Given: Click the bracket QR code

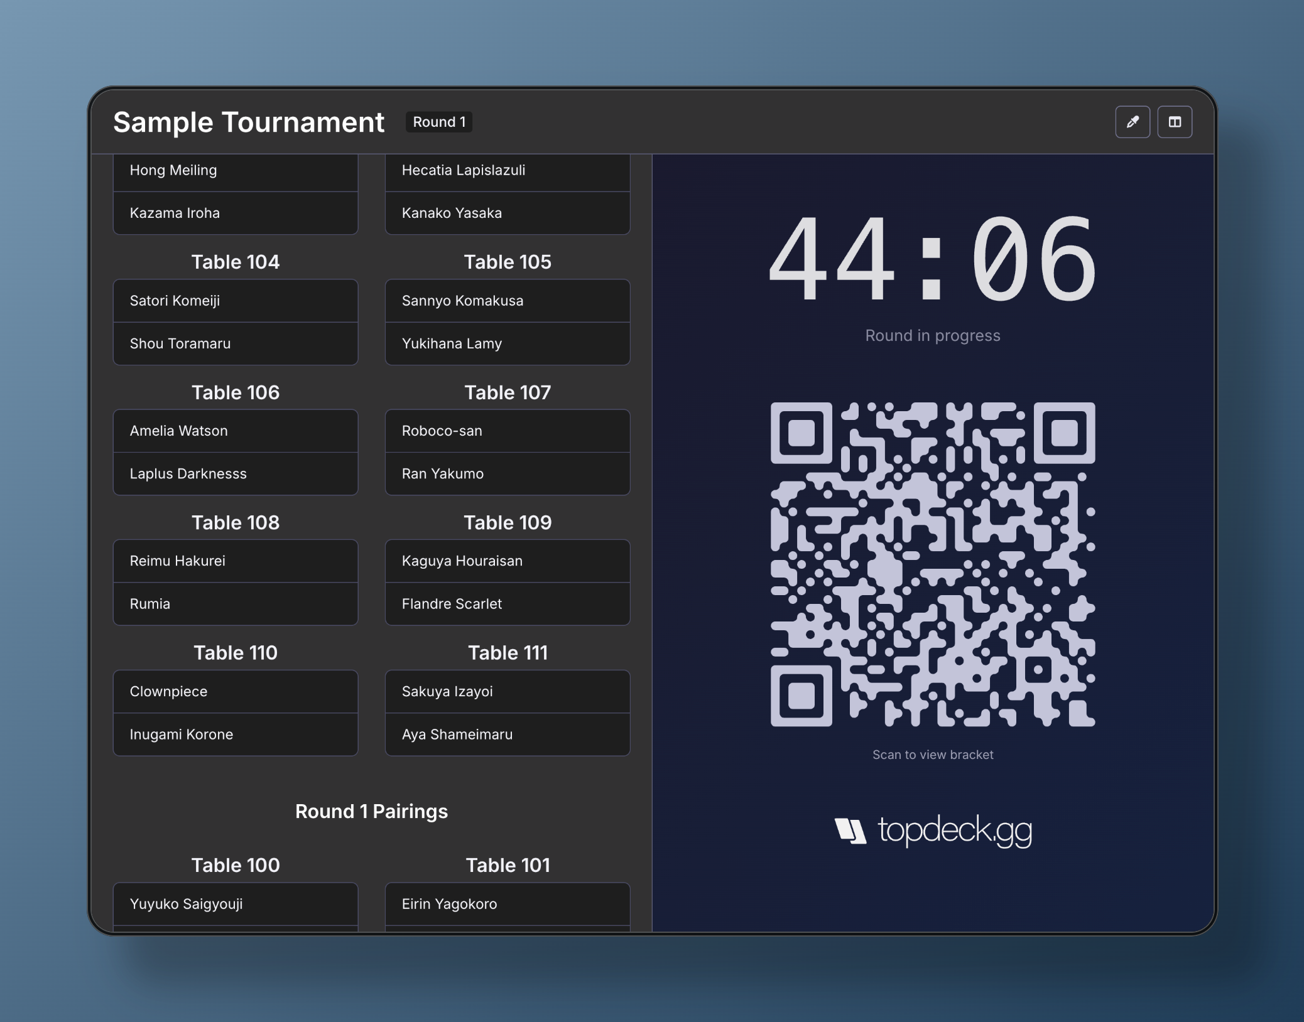Looking at the screenshot, I should coord(933,564).
